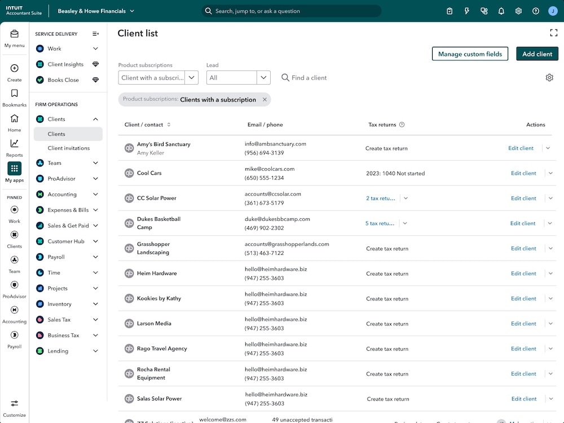Click the Create plus icon
Screen dimensions: 564x423
14,68
